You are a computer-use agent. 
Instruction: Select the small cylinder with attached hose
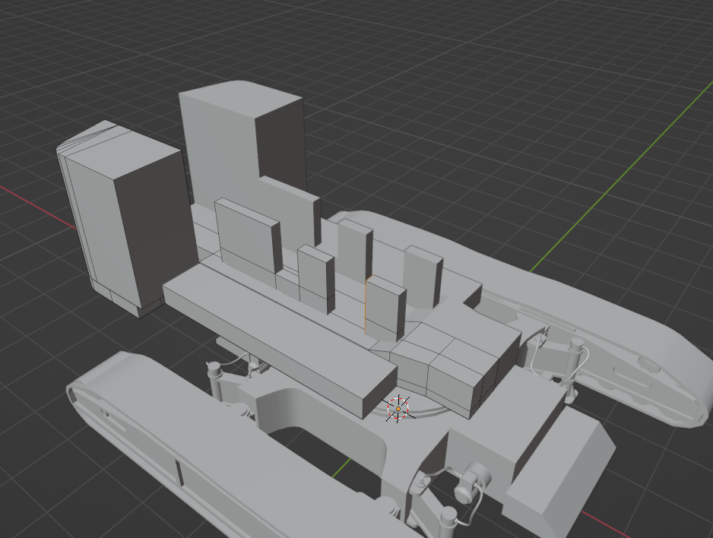point(471,484)
